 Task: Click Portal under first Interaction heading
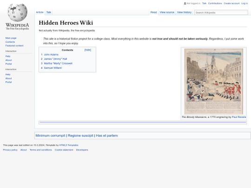click(x=8, y=64)
